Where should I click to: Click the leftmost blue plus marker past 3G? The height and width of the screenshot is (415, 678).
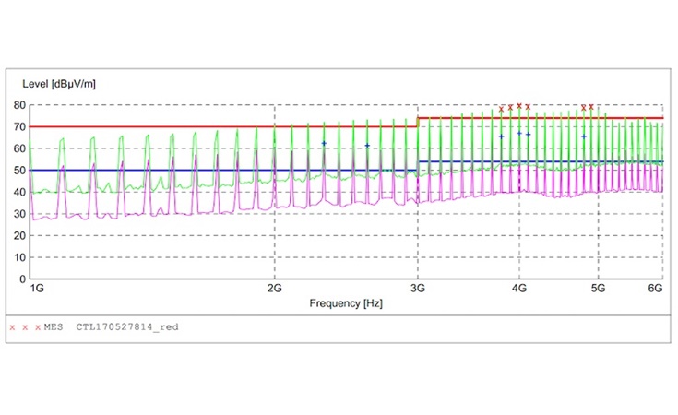click(x=501, y=136)
